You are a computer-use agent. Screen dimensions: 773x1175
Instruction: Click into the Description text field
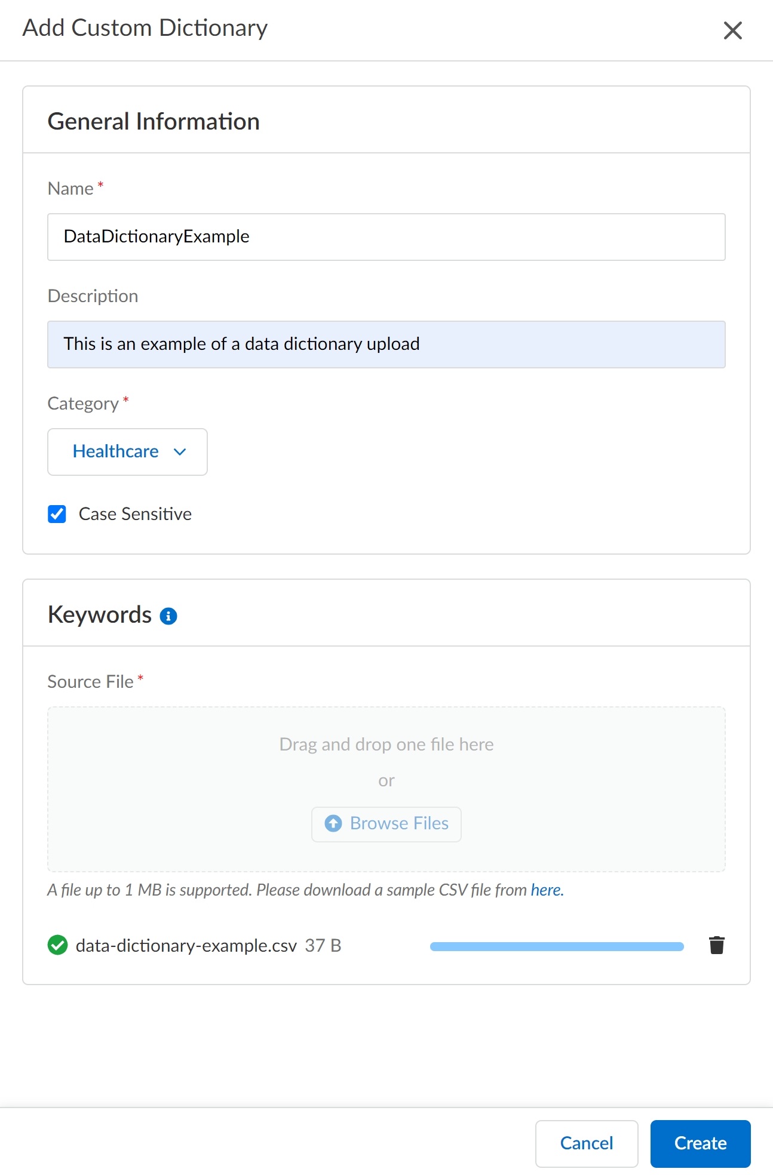(386, 344)
